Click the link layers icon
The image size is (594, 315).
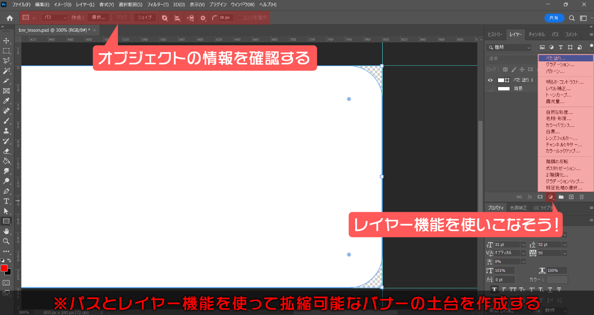519,197
